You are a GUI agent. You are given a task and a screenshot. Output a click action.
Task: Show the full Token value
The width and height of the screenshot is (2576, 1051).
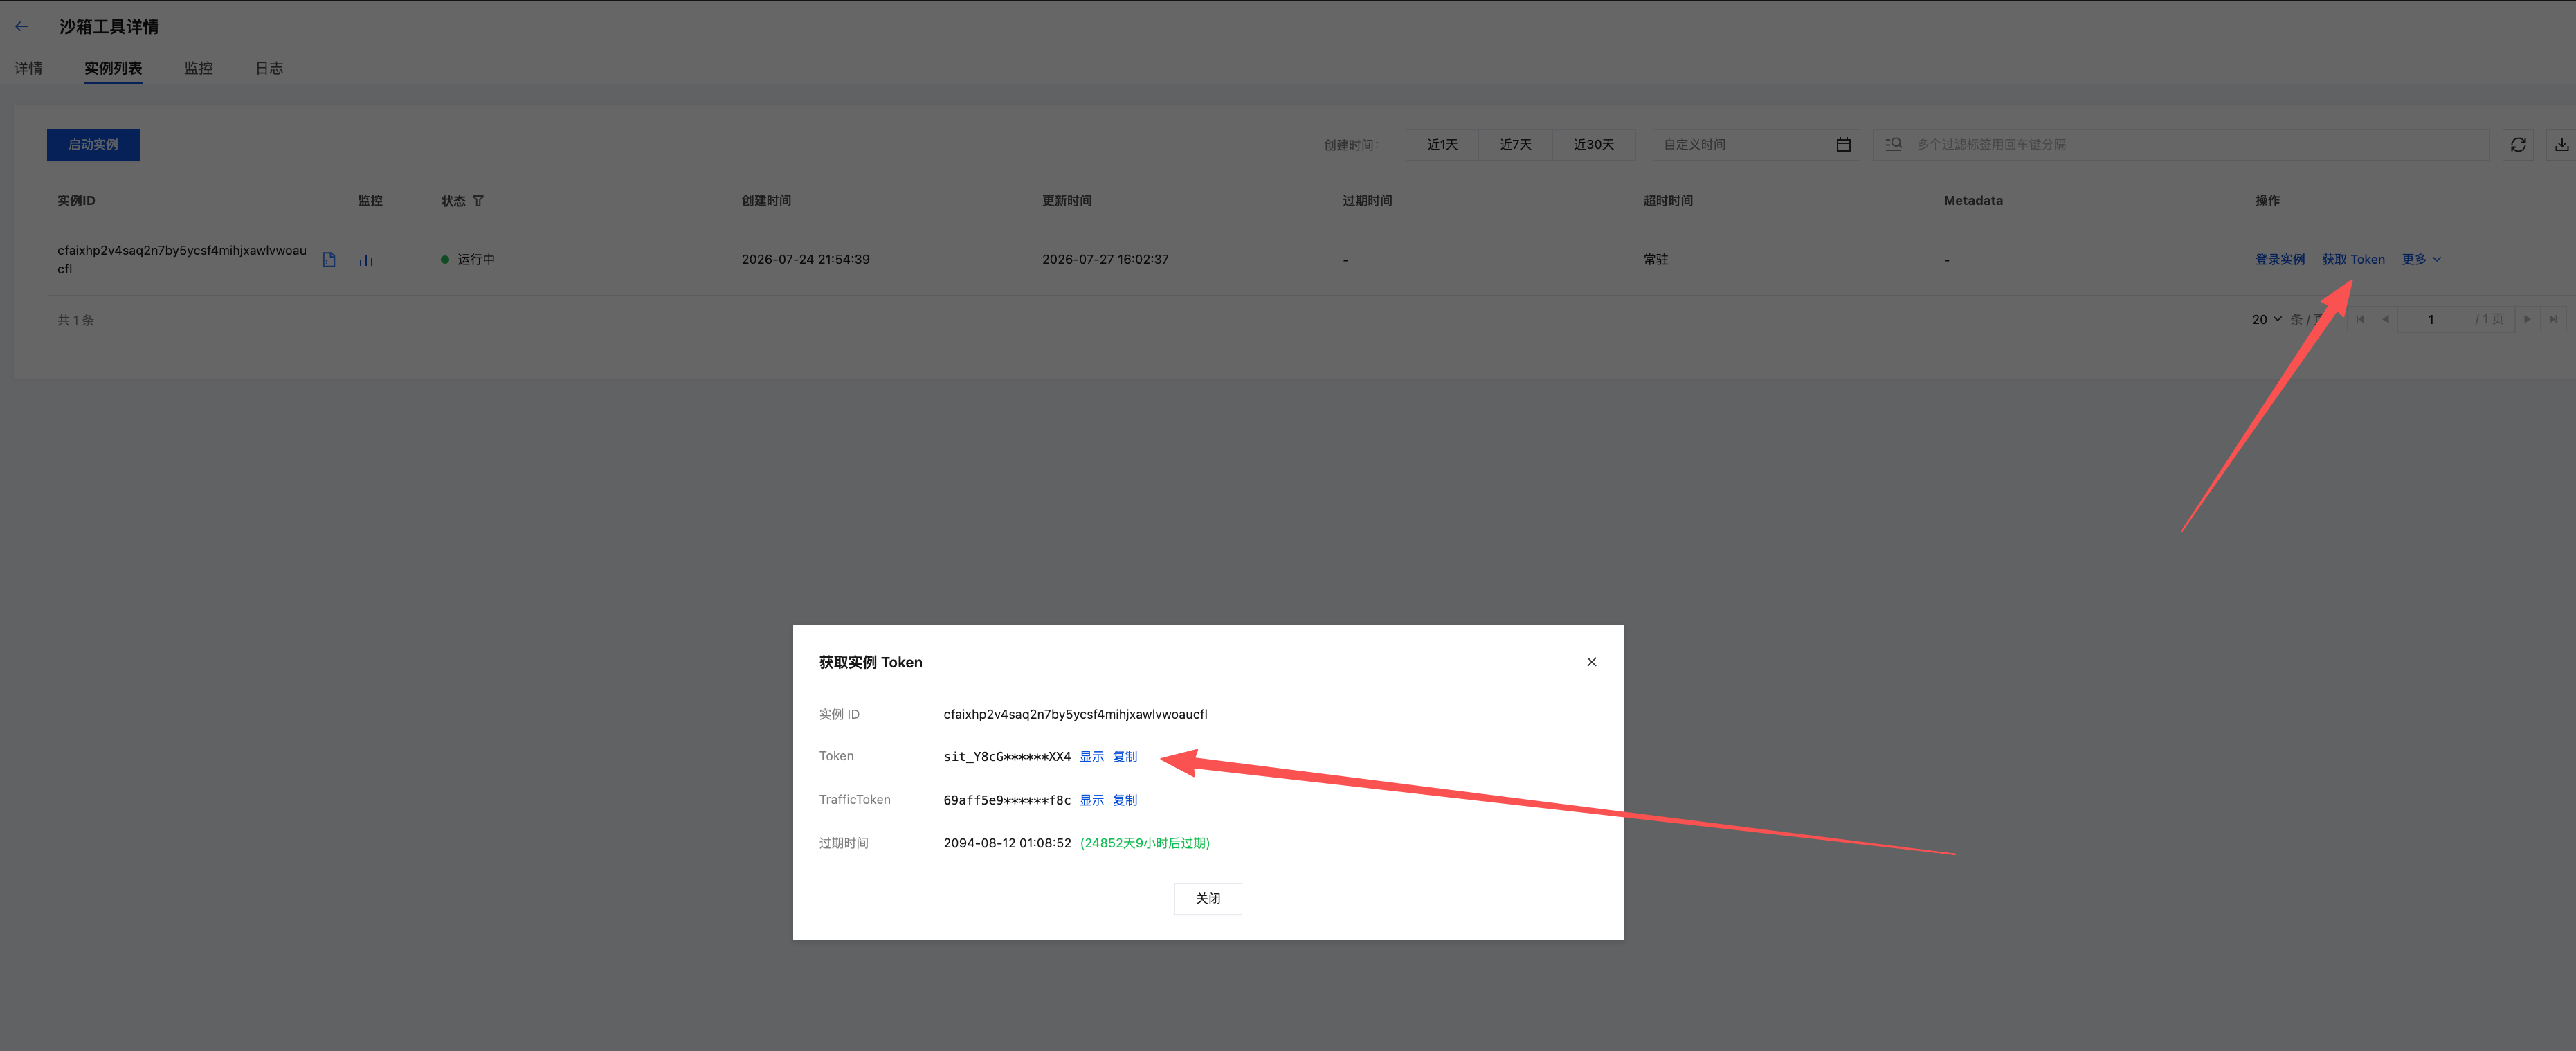click(1091, 757)
